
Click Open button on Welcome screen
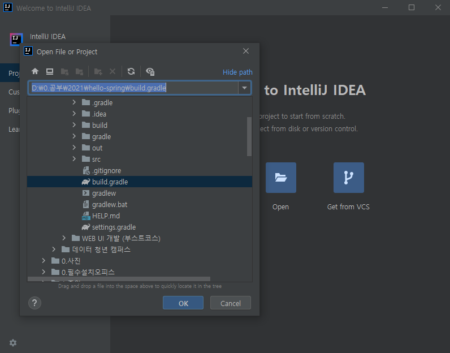click(280, 178)
